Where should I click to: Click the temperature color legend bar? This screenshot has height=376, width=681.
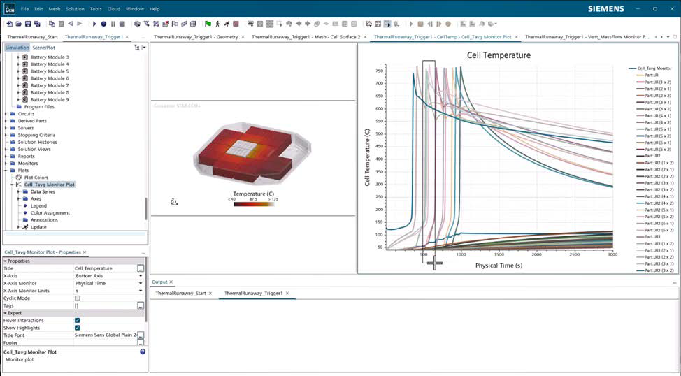(255, 204)
